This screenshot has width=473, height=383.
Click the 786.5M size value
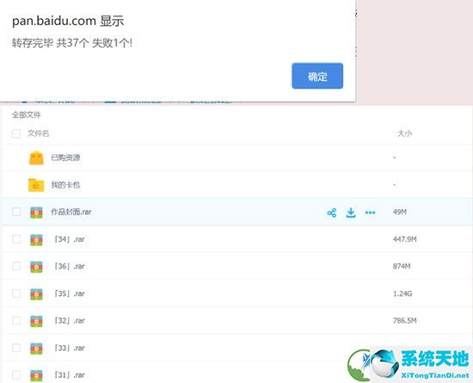[x=404, y=320]
